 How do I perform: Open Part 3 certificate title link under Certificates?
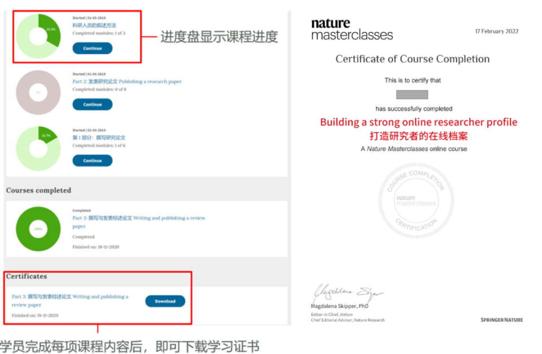70,300
